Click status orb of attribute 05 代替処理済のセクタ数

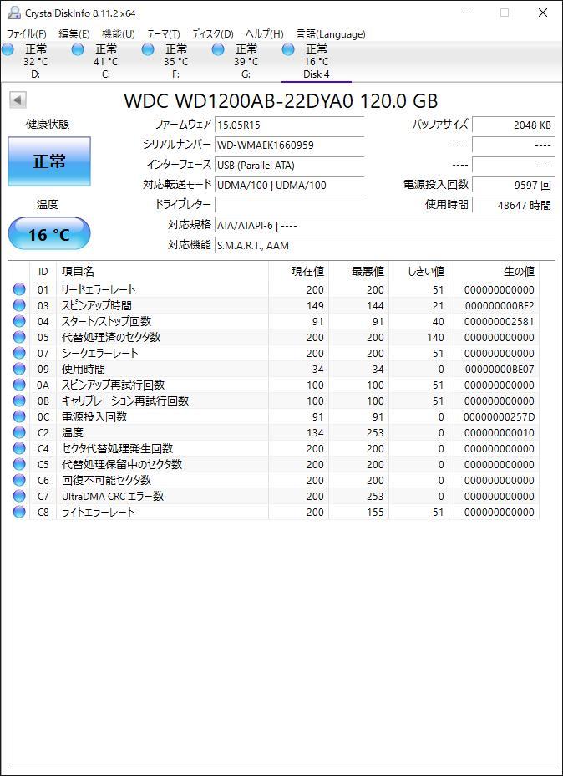click(x=19, y=337)
